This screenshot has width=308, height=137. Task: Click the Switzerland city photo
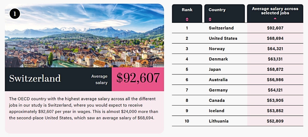pyautogui.click(x=84, y=38)
